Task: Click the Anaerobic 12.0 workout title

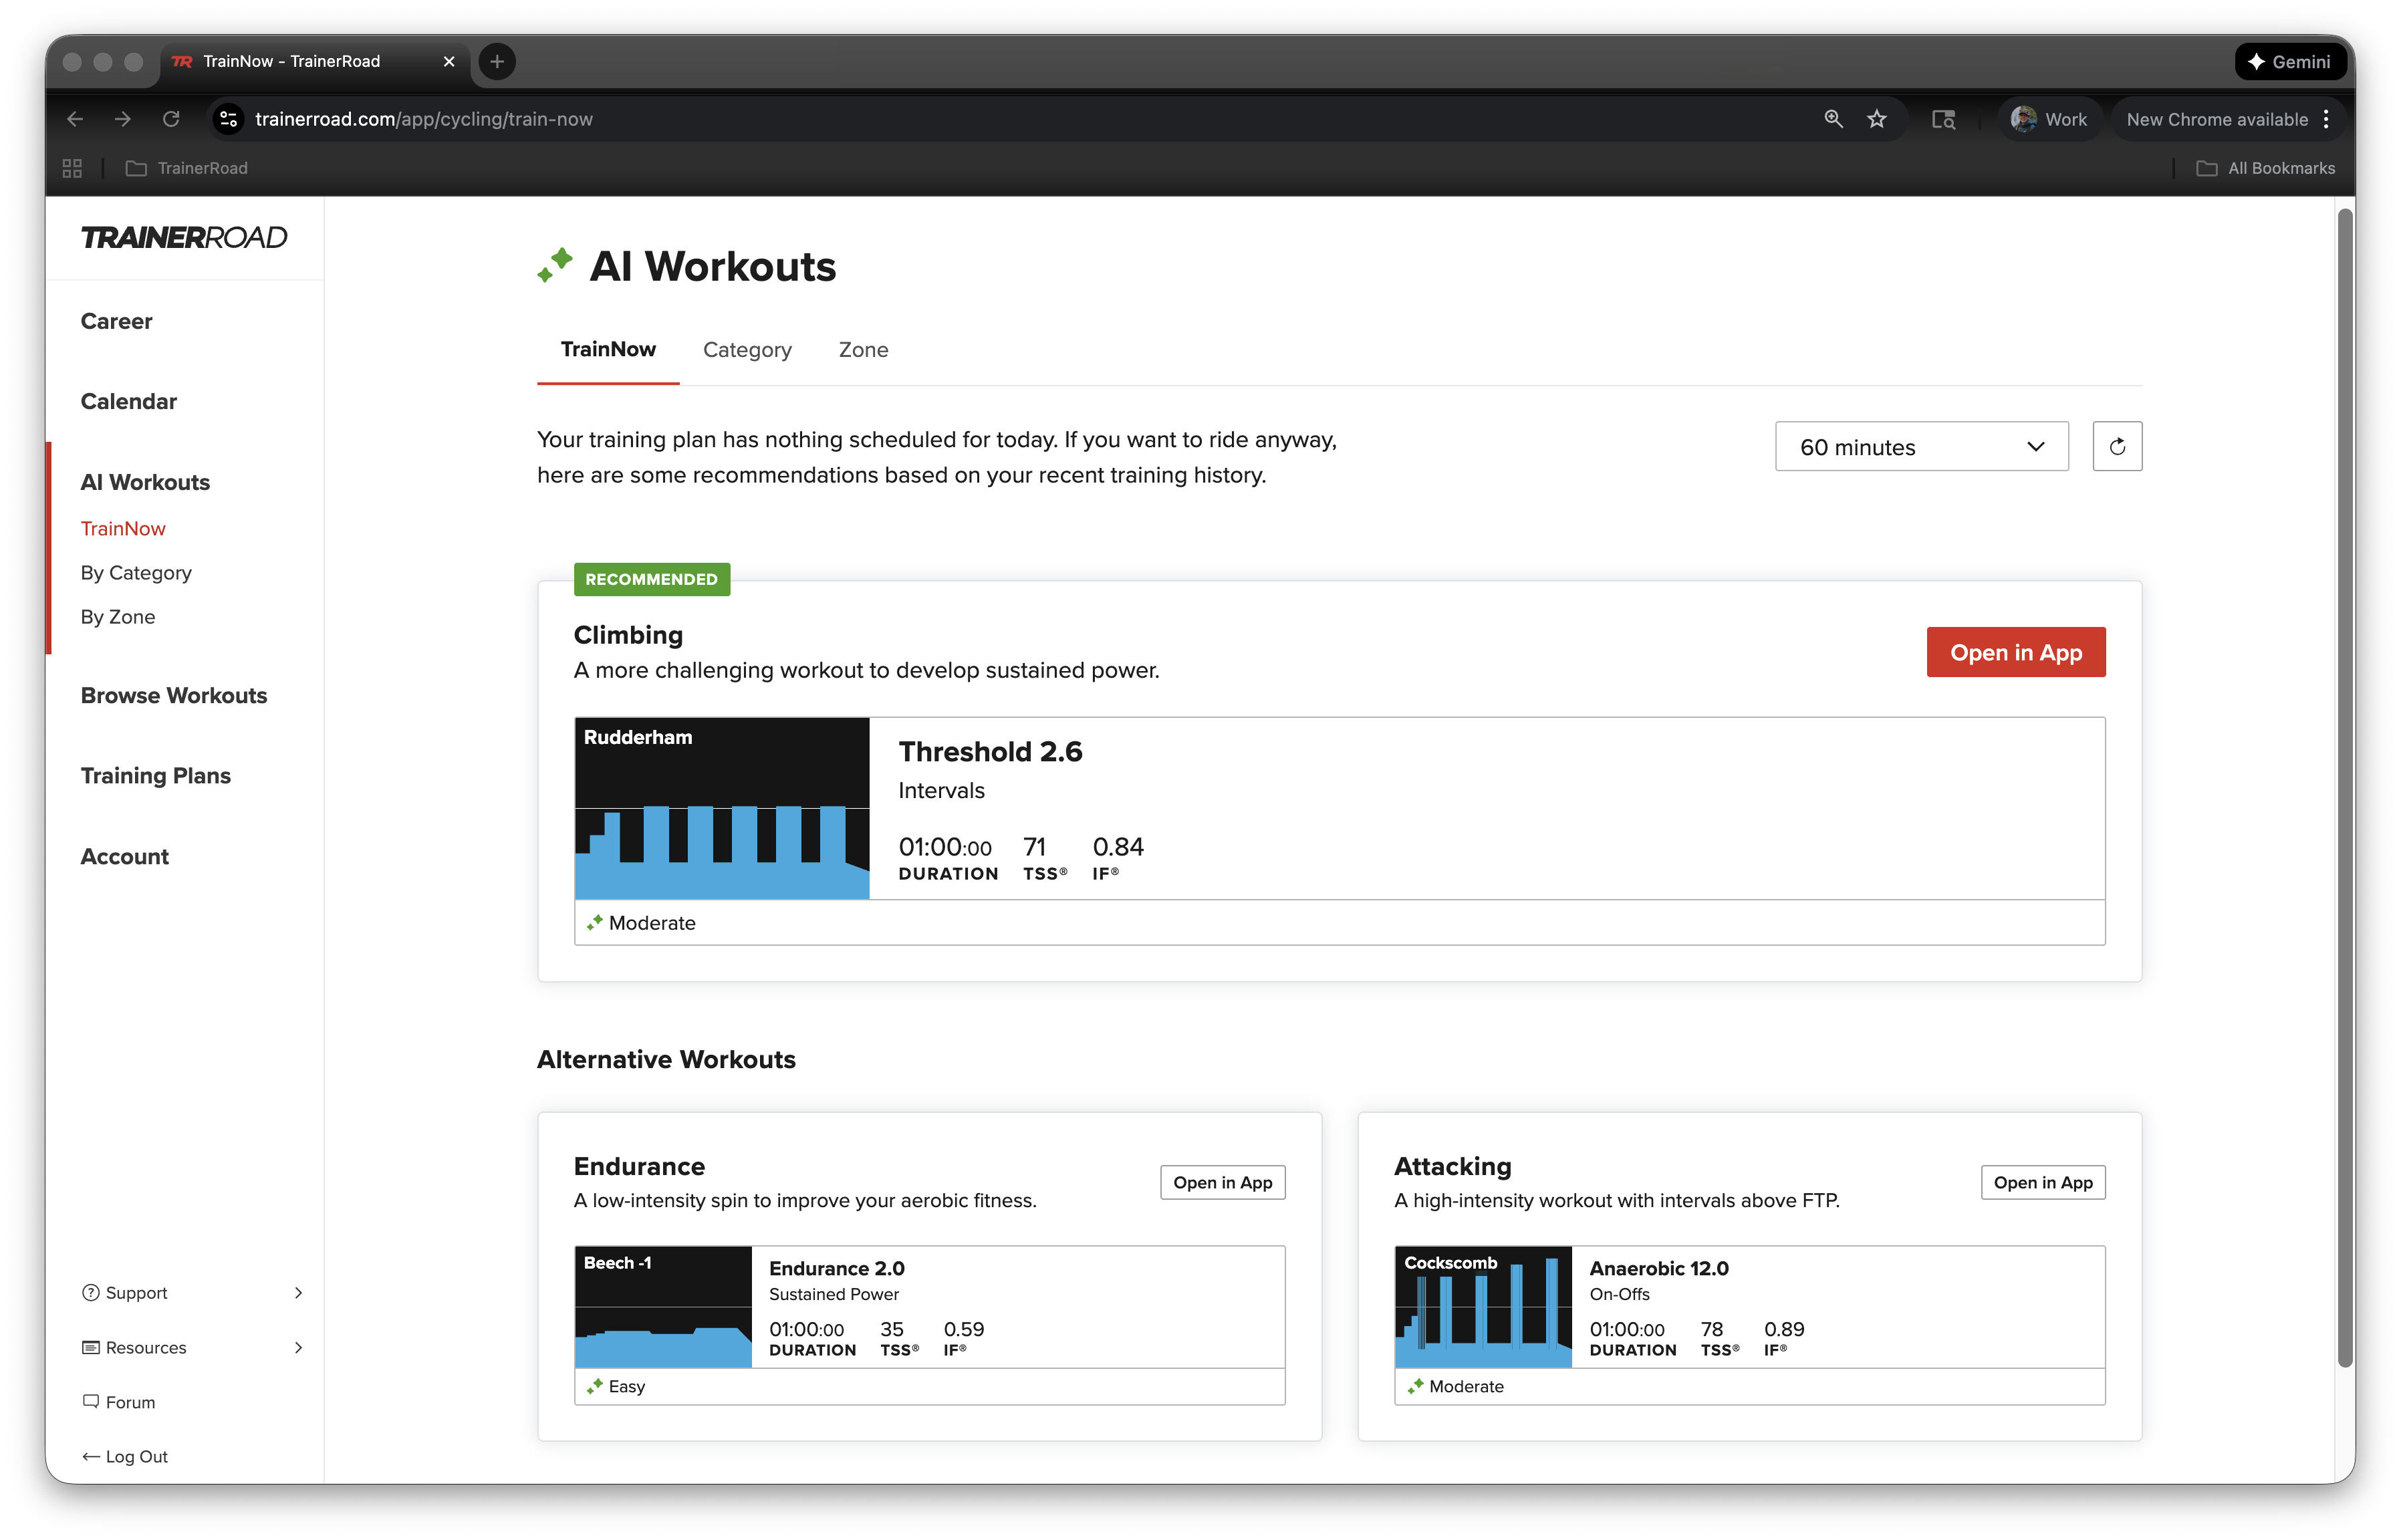Action: [1659, 1268]
